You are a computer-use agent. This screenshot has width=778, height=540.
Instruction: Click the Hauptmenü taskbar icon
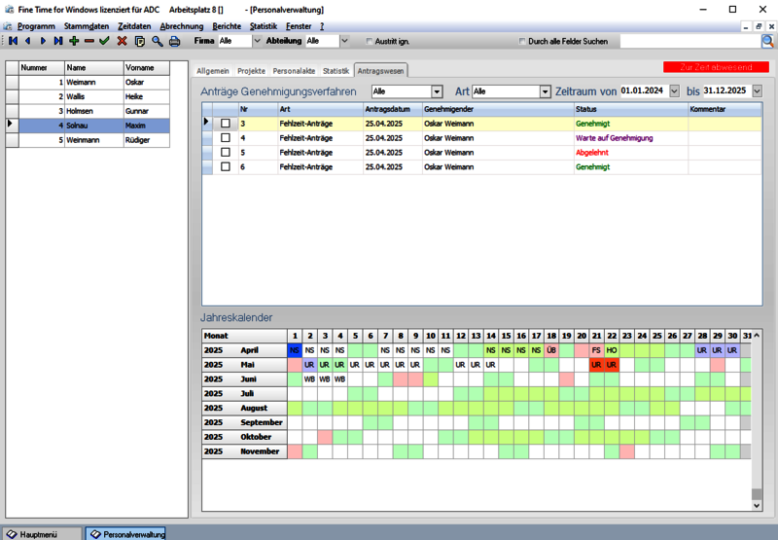tap(12, 534)
